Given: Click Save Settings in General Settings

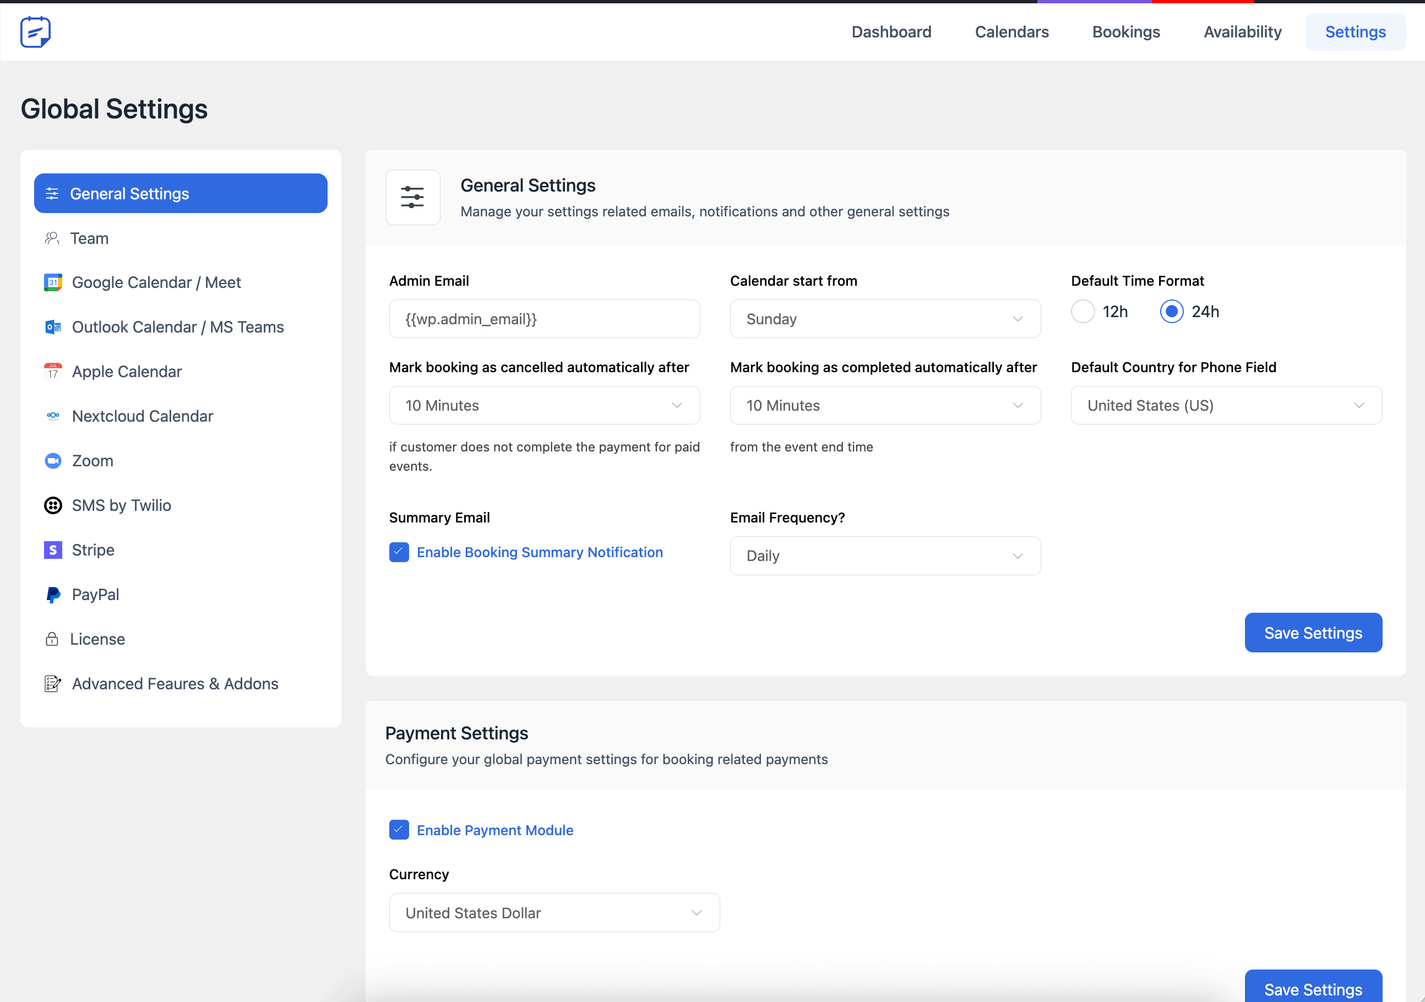Looking at the screenshot, I should [1313, 633].
